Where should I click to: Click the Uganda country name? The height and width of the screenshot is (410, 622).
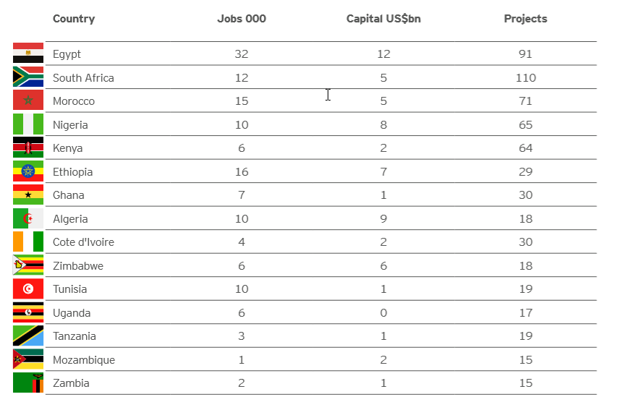pos(72,312)
